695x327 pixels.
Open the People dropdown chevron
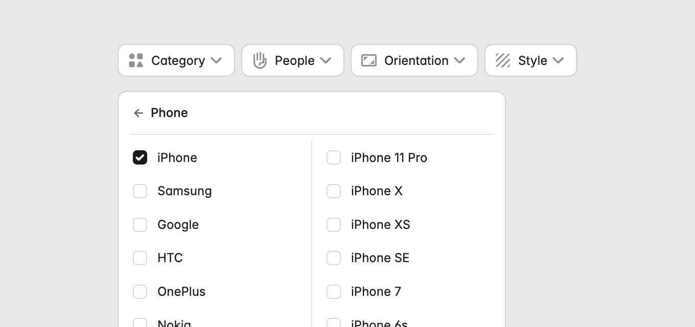[326, 60]
